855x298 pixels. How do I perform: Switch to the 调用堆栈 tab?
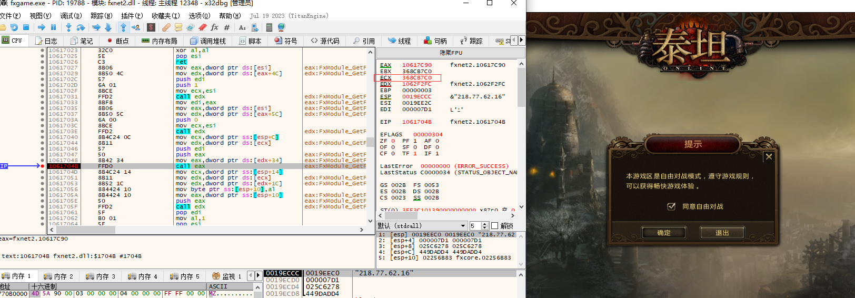click(x=208, y=41)
